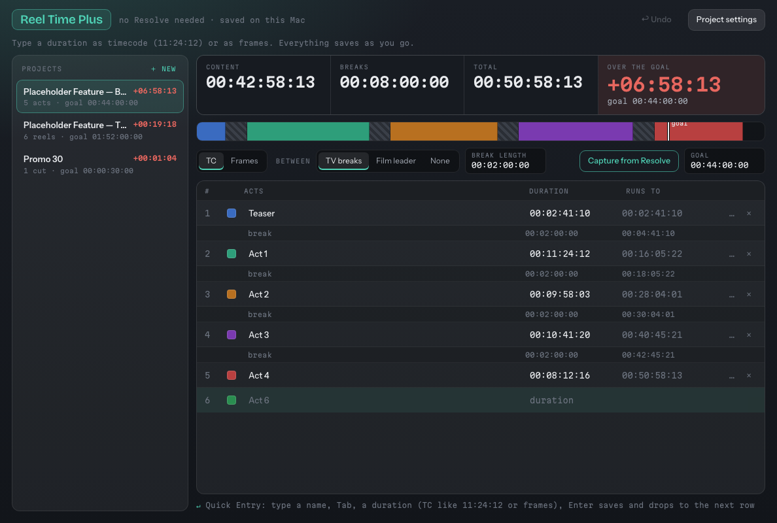This screenshot has width=777, height=523.
Task: Click the Act 3 name cell
Action: coord(258,335)
